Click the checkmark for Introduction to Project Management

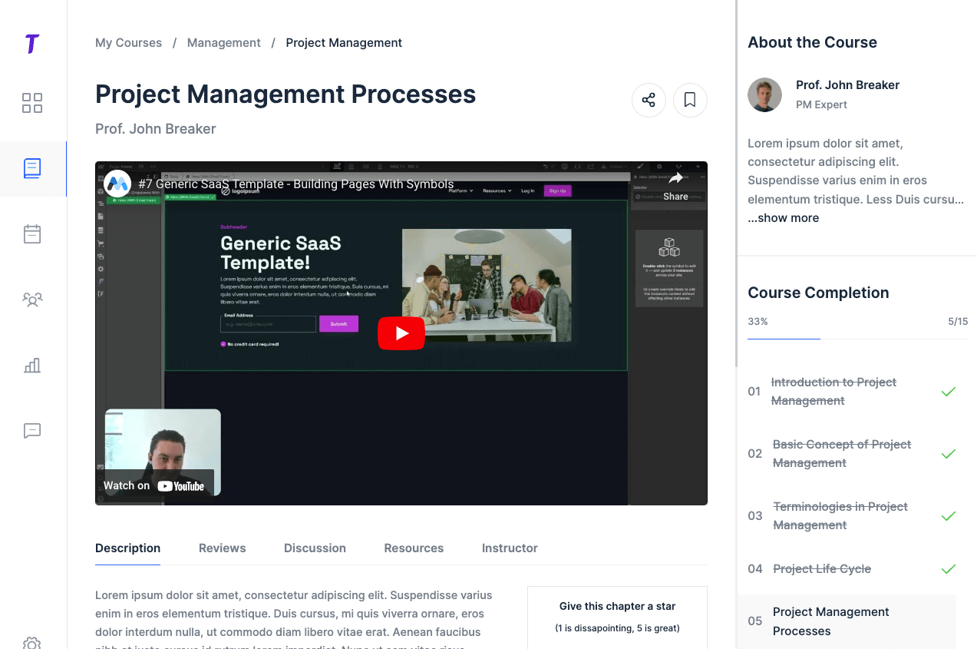pos(949,391)
